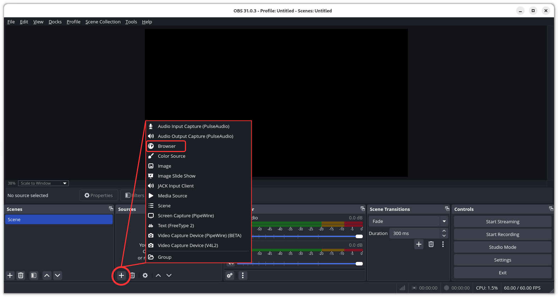Open the Fade transition dropdown

(408, 221)
